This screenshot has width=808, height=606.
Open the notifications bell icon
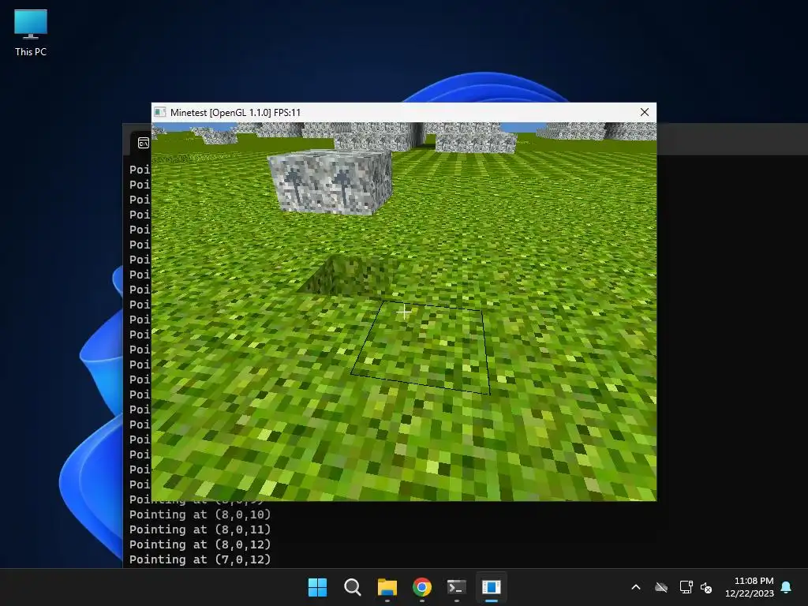pos(787,587)
